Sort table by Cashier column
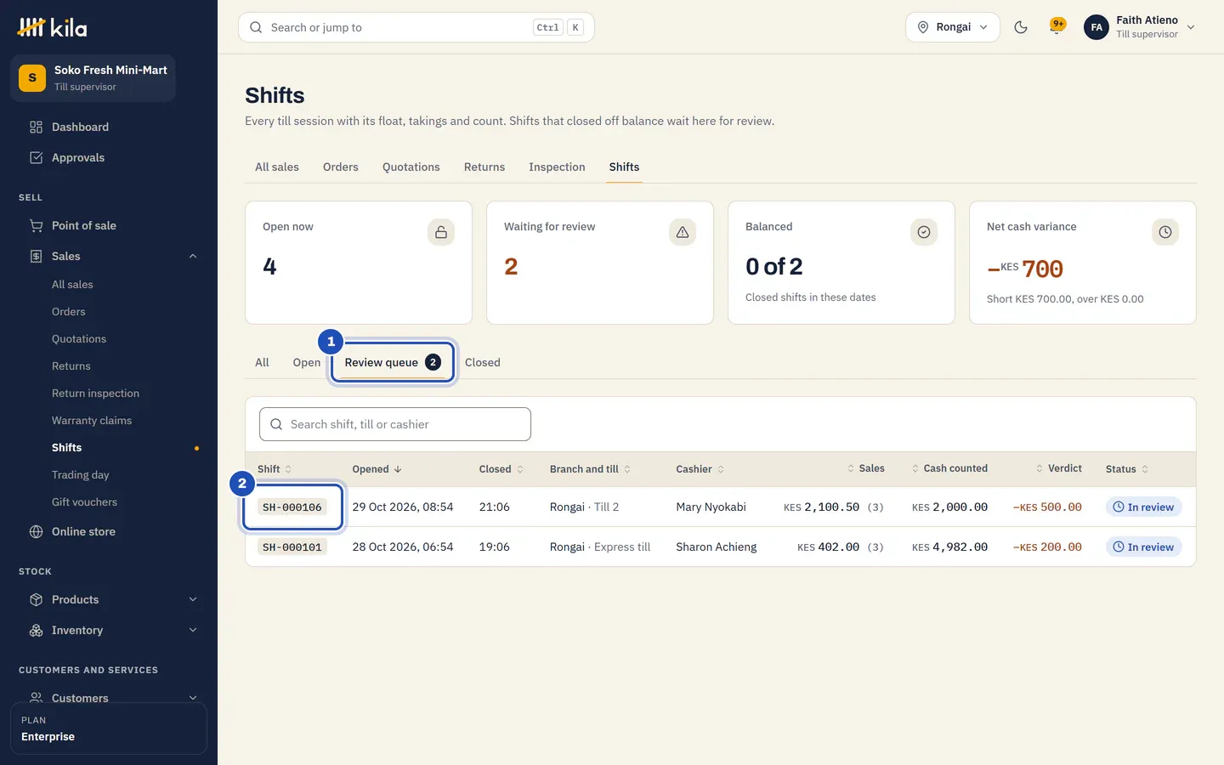 (x=700, y=469)
